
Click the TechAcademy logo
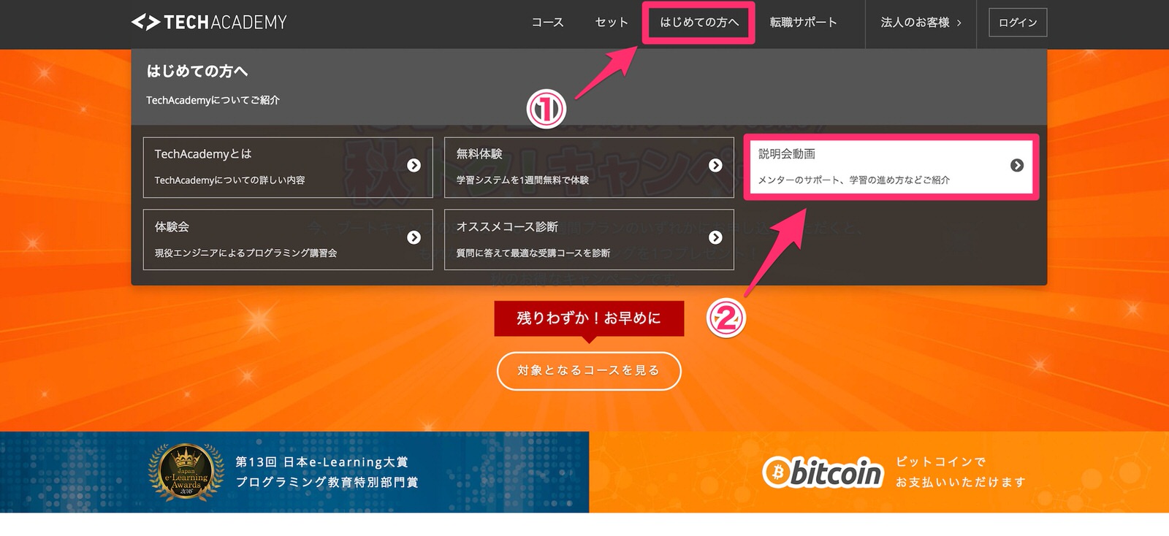tap(209, 23)
